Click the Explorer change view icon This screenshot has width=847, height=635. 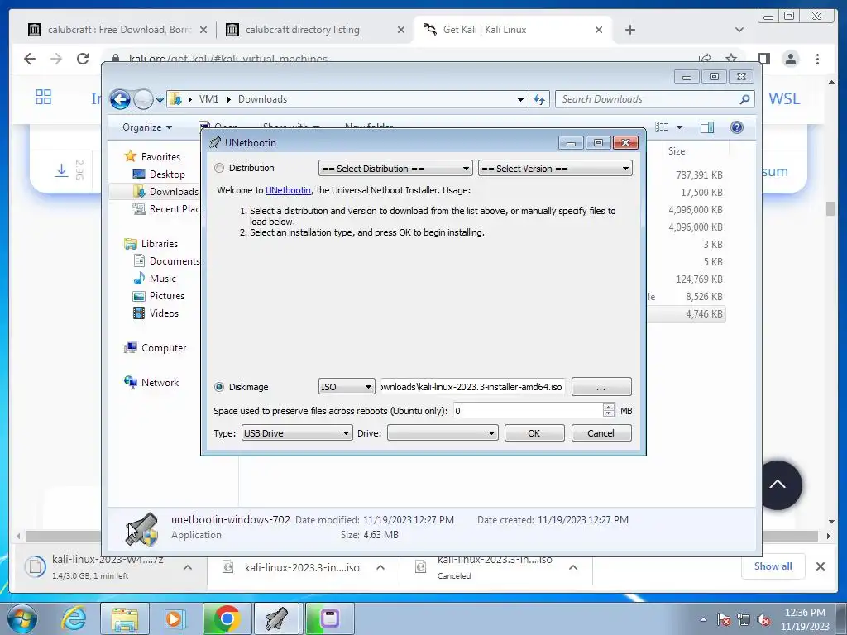pyautogui.click(x=662, y=127)
